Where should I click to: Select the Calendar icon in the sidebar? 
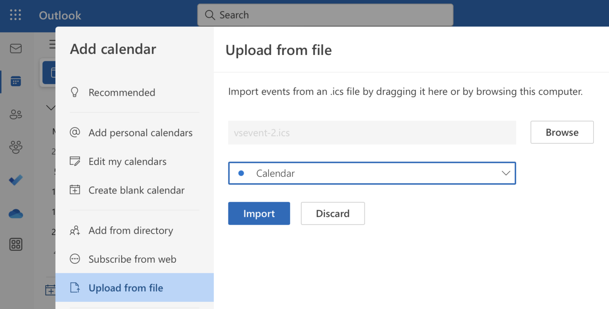click(x=15, y=81)
